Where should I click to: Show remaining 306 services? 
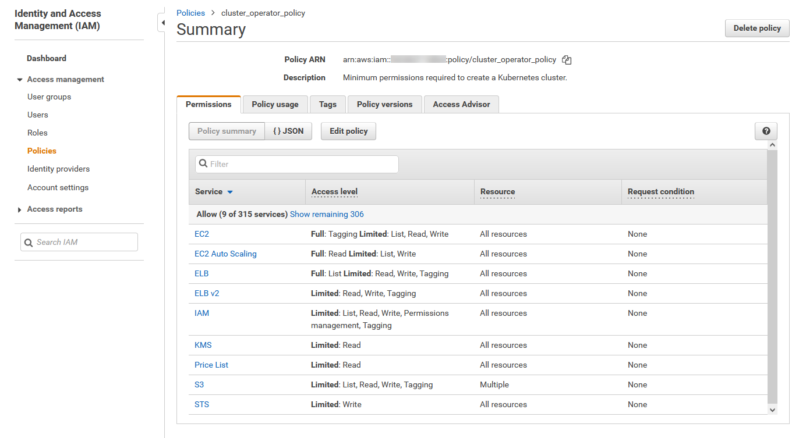pyautogui.click(x=327, y=215)
